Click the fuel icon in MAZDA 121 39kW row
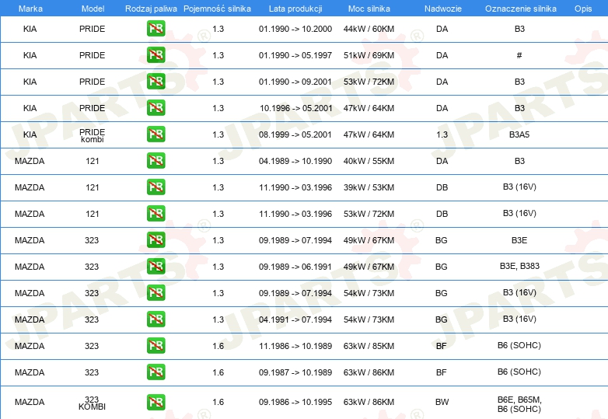This screenshot has height=419, width=608. point(155,187)
